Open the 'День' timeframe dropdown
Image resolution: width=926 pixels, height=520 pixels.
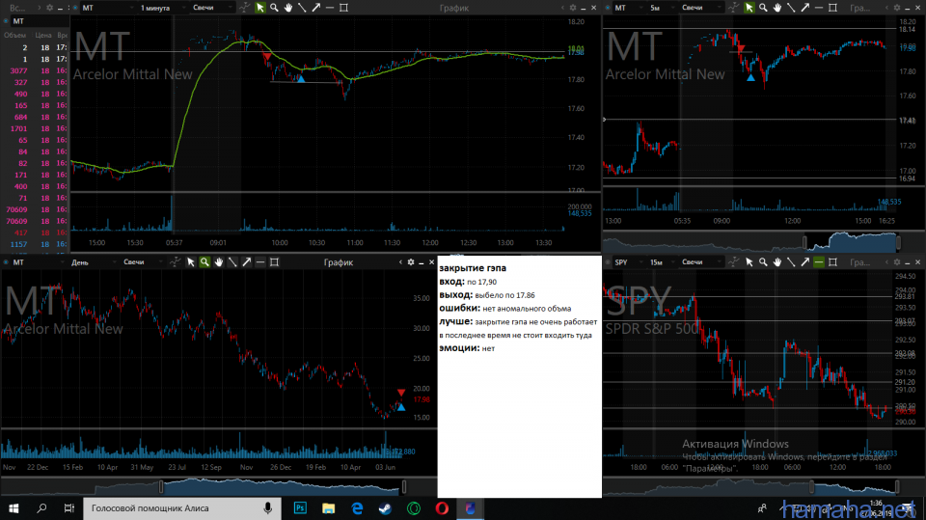coord(92,262)
